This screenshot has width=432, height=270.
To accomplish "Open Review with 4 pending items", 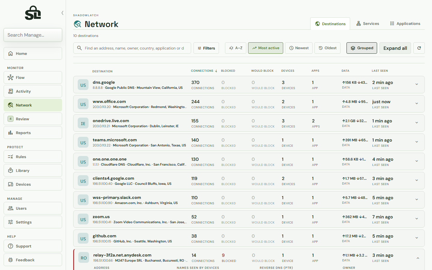I will point(33,119).
